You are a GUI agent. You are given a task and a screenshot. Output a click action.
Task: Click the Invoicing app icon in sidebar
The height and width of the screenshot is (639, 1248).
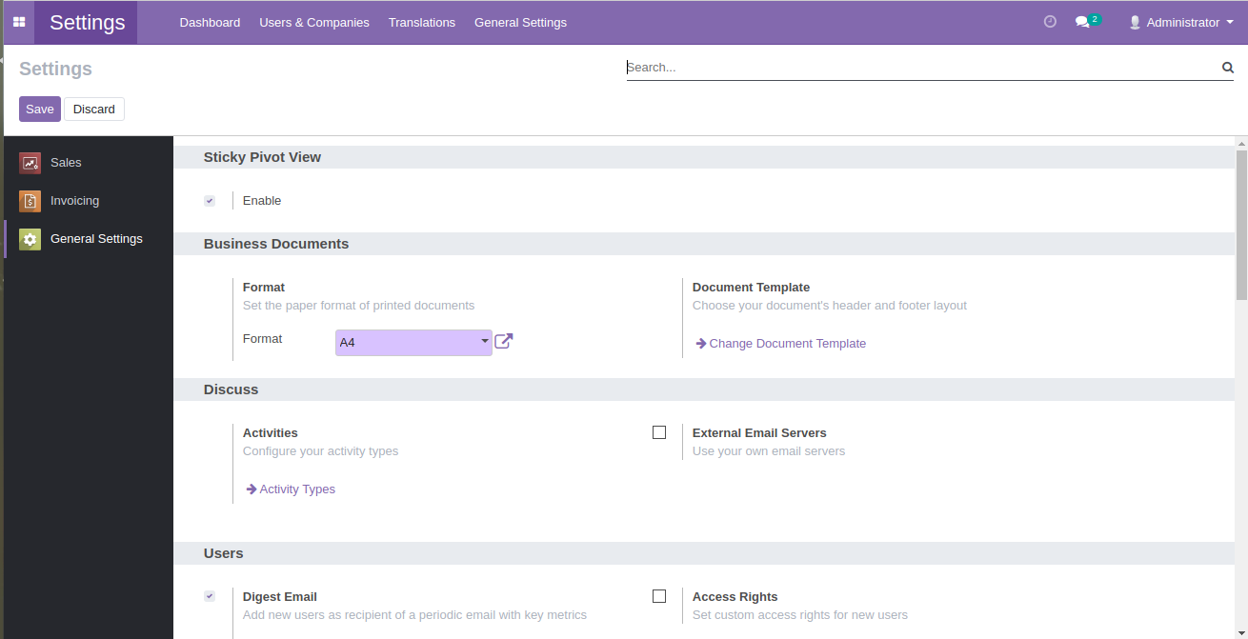click(x=30, y=201)
